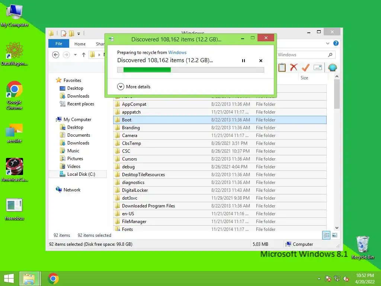Select the Branding folder
Image resolution: width=381 pixels, height=286 pixels.
[x=220, y=127]
